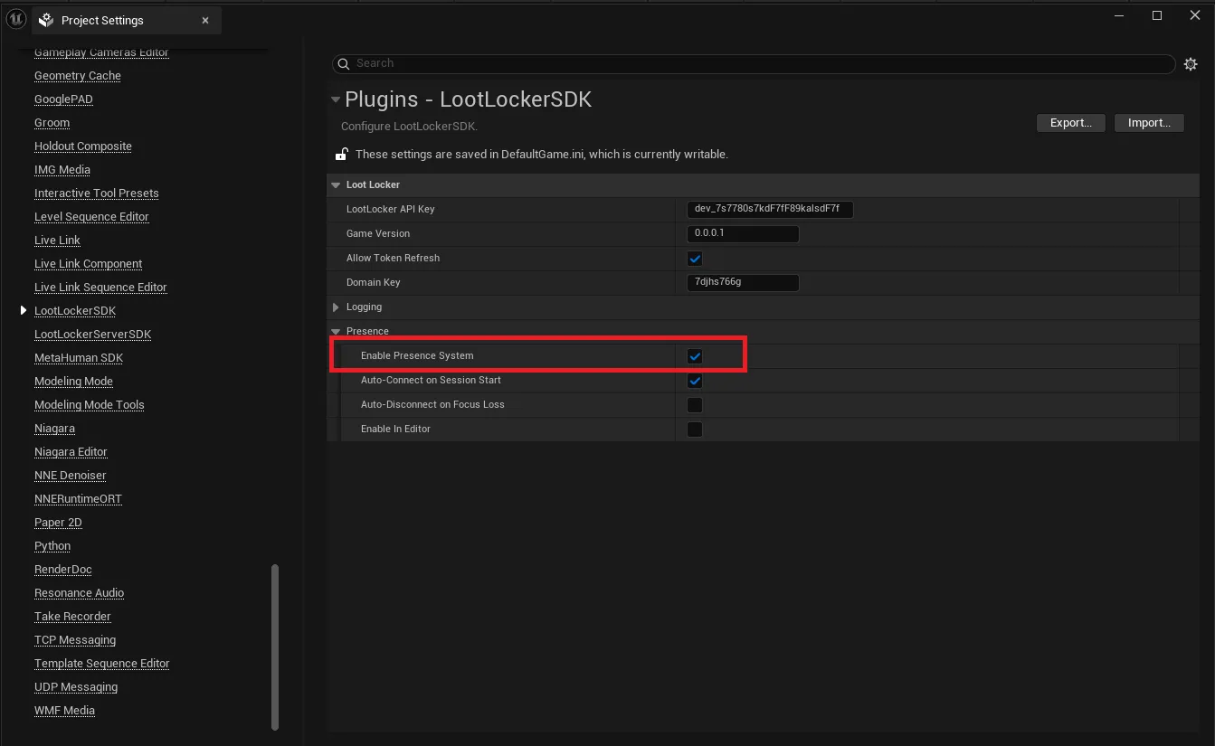Screen dimensions: 1215x746
Task: Toggle Enable Presence System checkbox
Action: click(695, 356)
